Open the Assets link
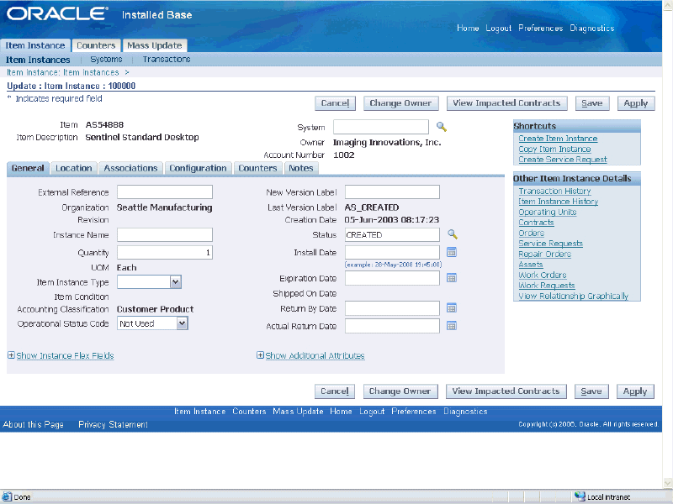The width and height of the screenshot is (673, 504). coord(531,265)
